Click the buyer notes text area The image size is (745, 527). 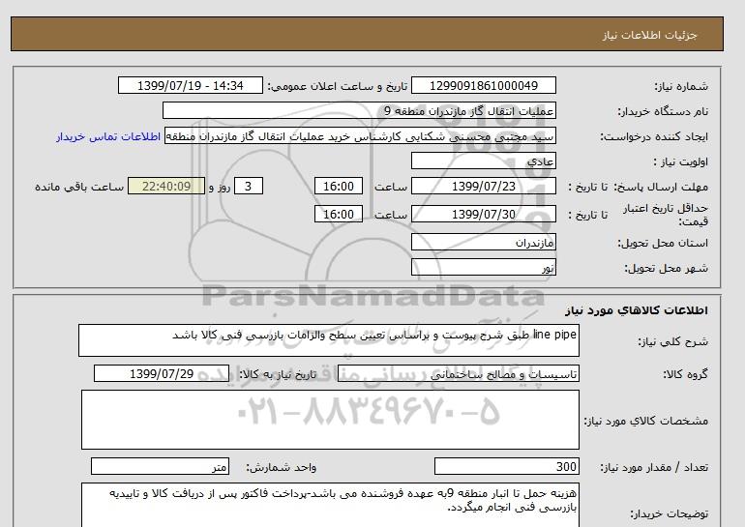point(330,505)
